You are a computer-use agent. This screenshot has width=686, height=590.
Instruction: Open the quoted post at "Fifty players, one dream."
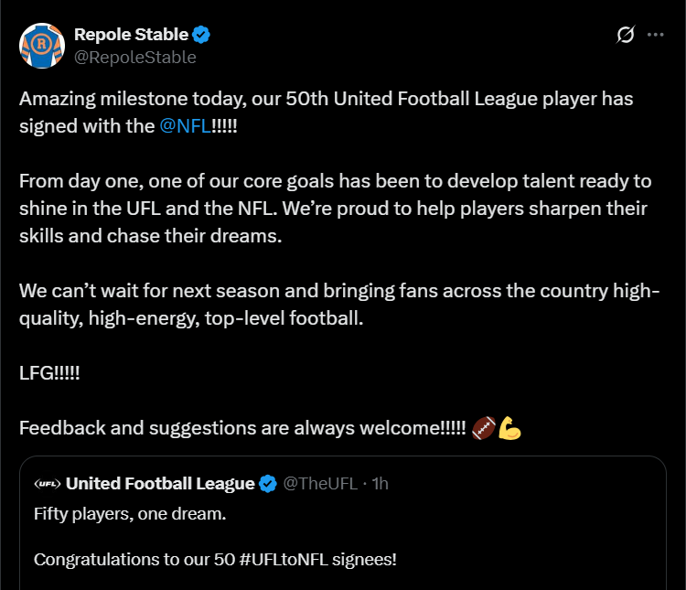point(129,513)
